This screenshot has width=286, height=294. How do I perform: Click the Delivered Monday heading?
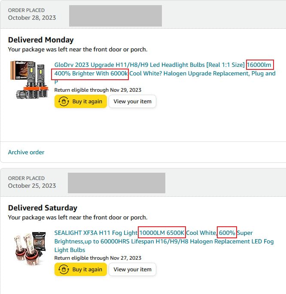(x=41, y=40)
